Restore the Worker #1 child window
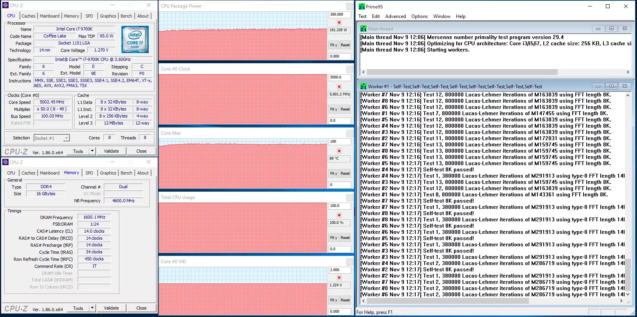Screen dimensions: 637x317 click(x=611, y=86)
